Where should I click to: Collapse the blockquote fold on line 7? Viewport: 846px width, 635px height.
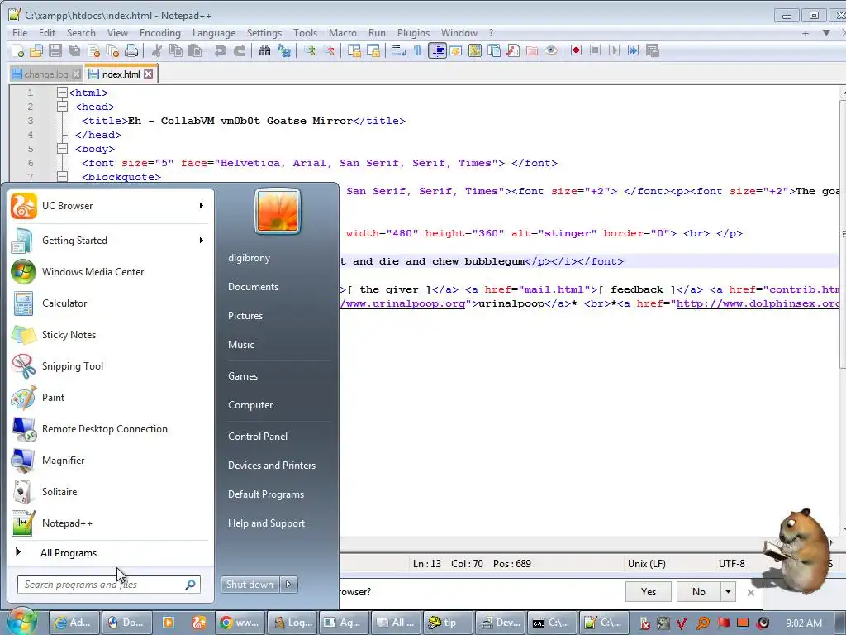(62, 177)
